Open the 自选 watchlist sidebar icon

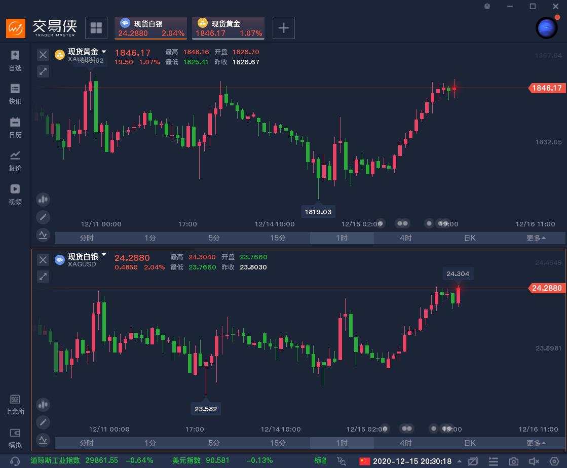[x=15, y=61]
